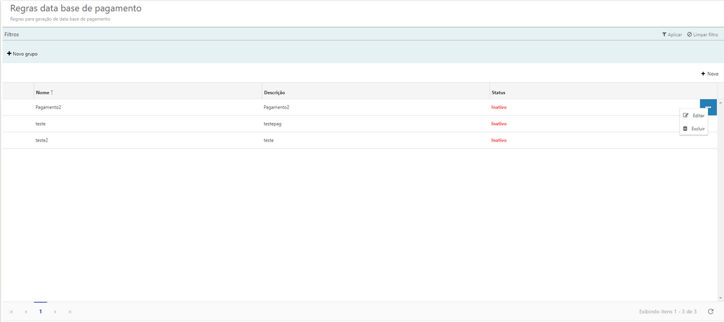Open the three-dot actions button for Pagamento2
Viewport: 724px width, 322px height.
coord(708,107)
